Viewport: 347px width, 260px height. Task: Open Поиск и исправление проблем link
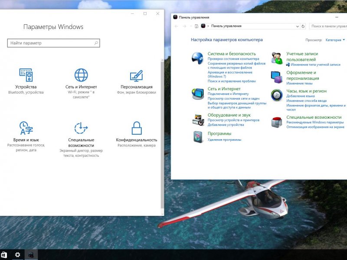232,81
